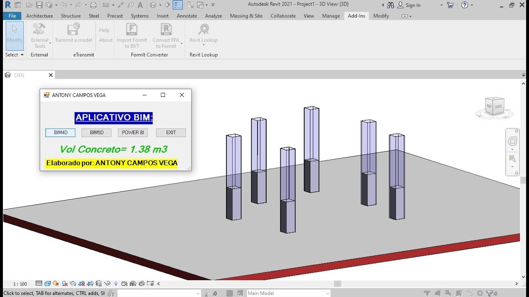The height and width of the screenshot is (297, 529).
Task: Click the view scale 1 : 100
Action: point(20,284)
